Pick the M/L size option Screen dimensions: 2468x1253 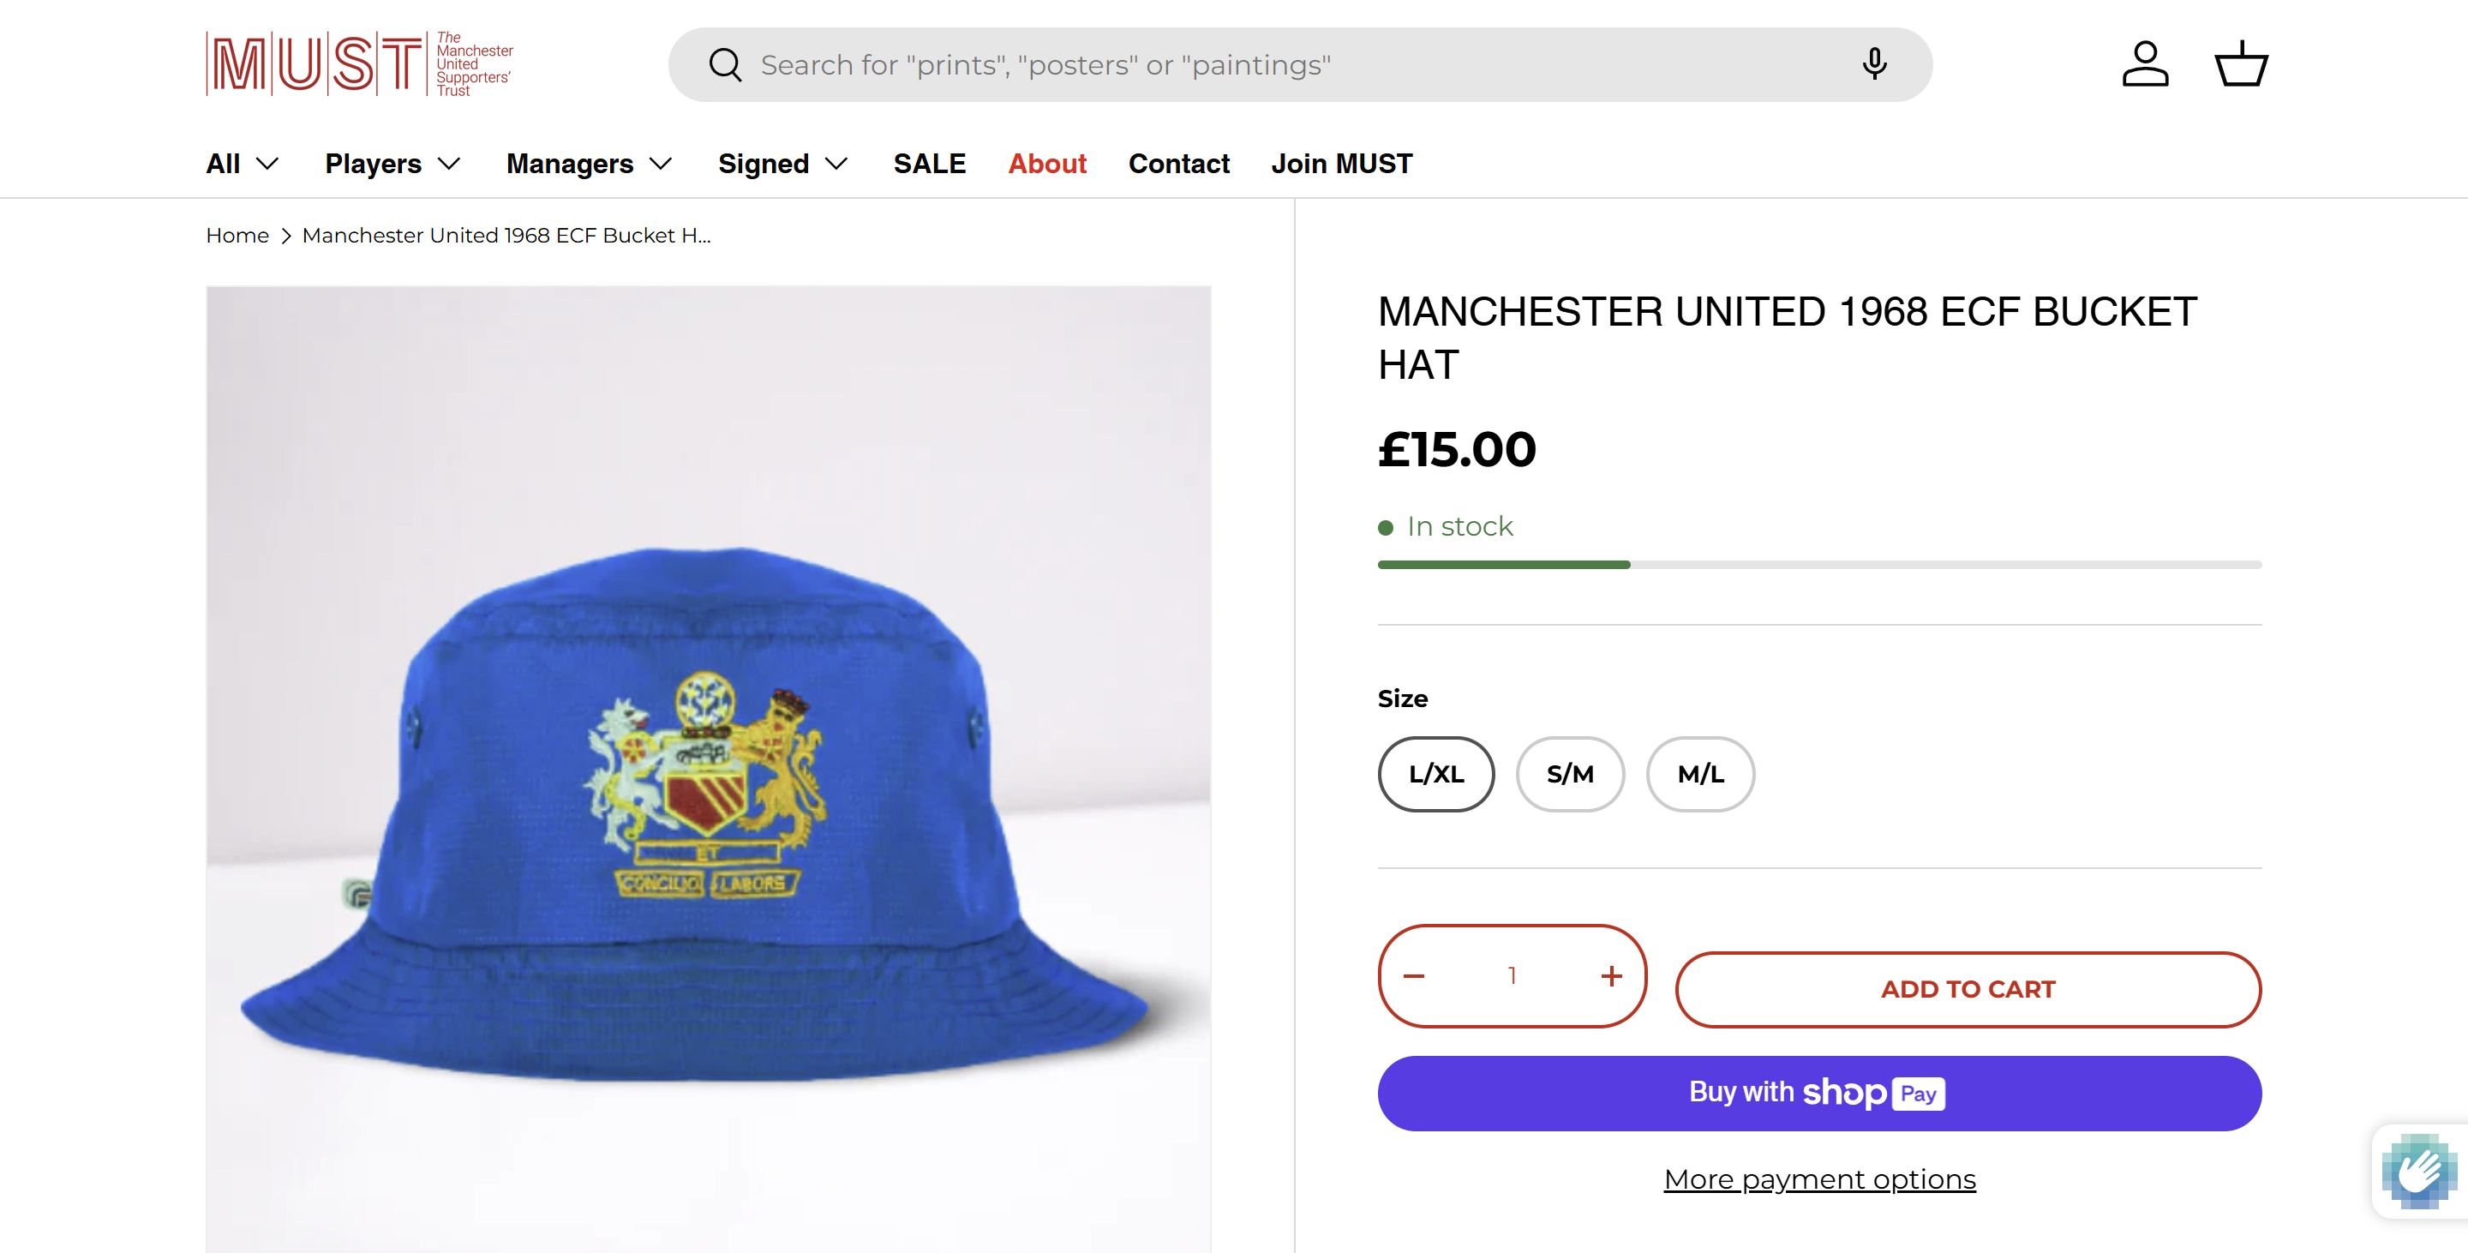pyautogui.click(x=1700, y=774)
